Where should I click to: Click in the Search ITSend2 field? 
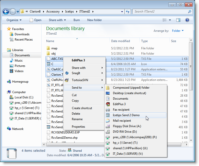(160, 12)
